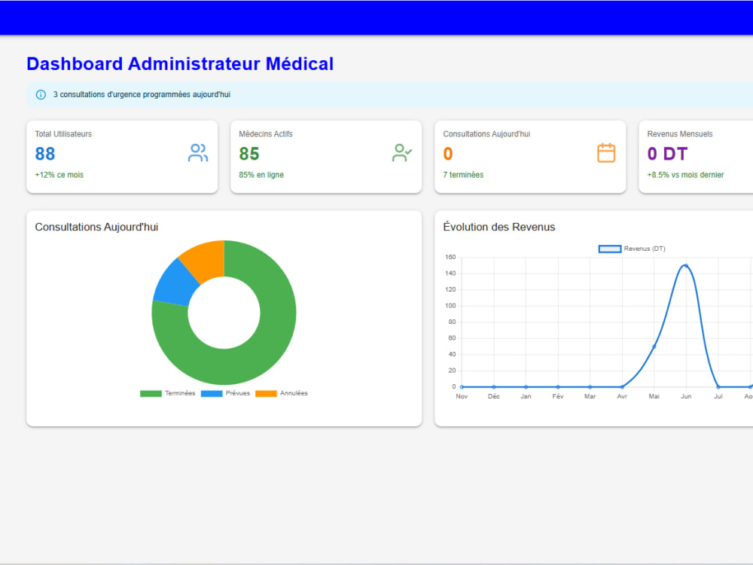Toggle the Annulées legend orange swatch
753x565 pixels.
(x=266, y=393)
